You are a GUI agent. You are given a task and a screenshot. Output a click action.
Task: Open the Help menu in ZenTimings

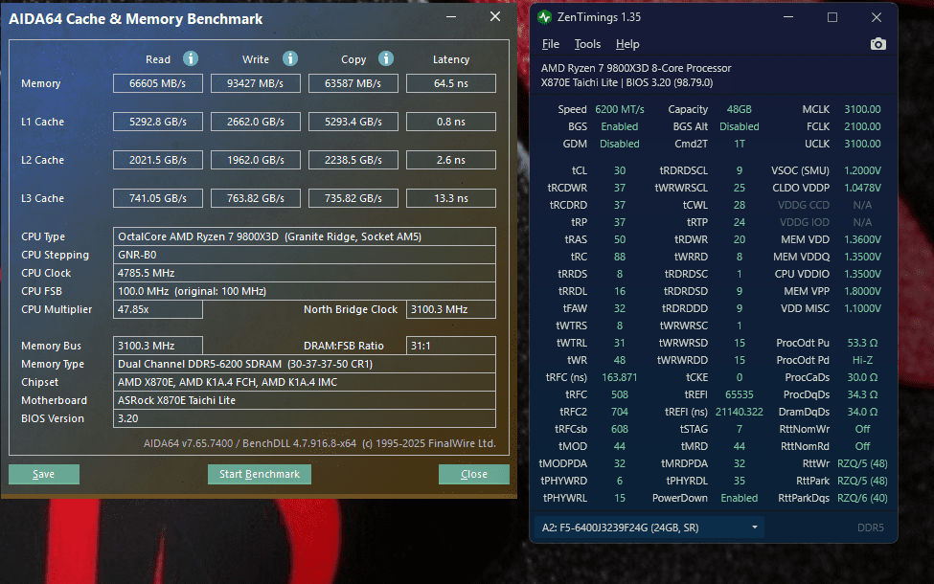[x=627, y=44]
